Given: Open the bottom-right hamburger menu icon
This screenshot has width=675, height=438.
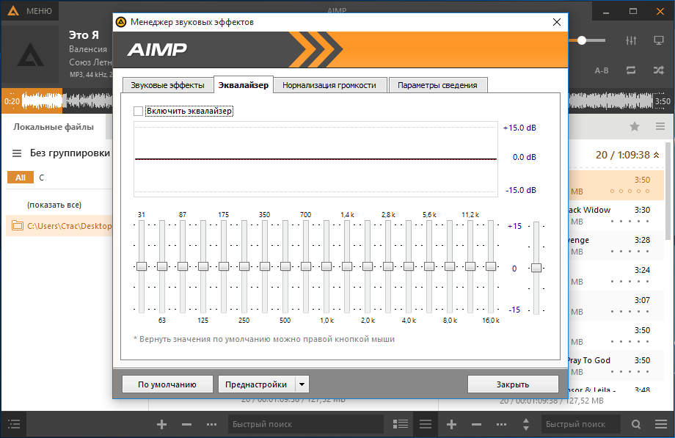Looking at the screenshot, I should point(661,424).
